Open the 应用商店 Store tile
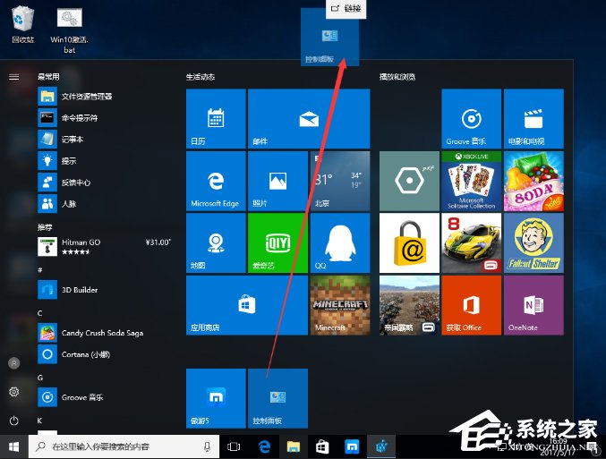The image size is (606, 459). pyautogui.click(x=246, y=305)
